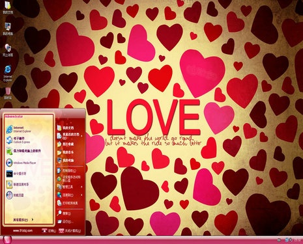This screenshot has width=303, height=244.
Task: Click network connection icon in system tray
Action: 287,240
